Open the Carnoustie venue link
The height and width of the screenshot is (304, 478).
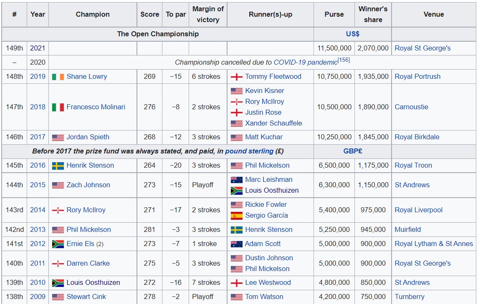[411, 107]
